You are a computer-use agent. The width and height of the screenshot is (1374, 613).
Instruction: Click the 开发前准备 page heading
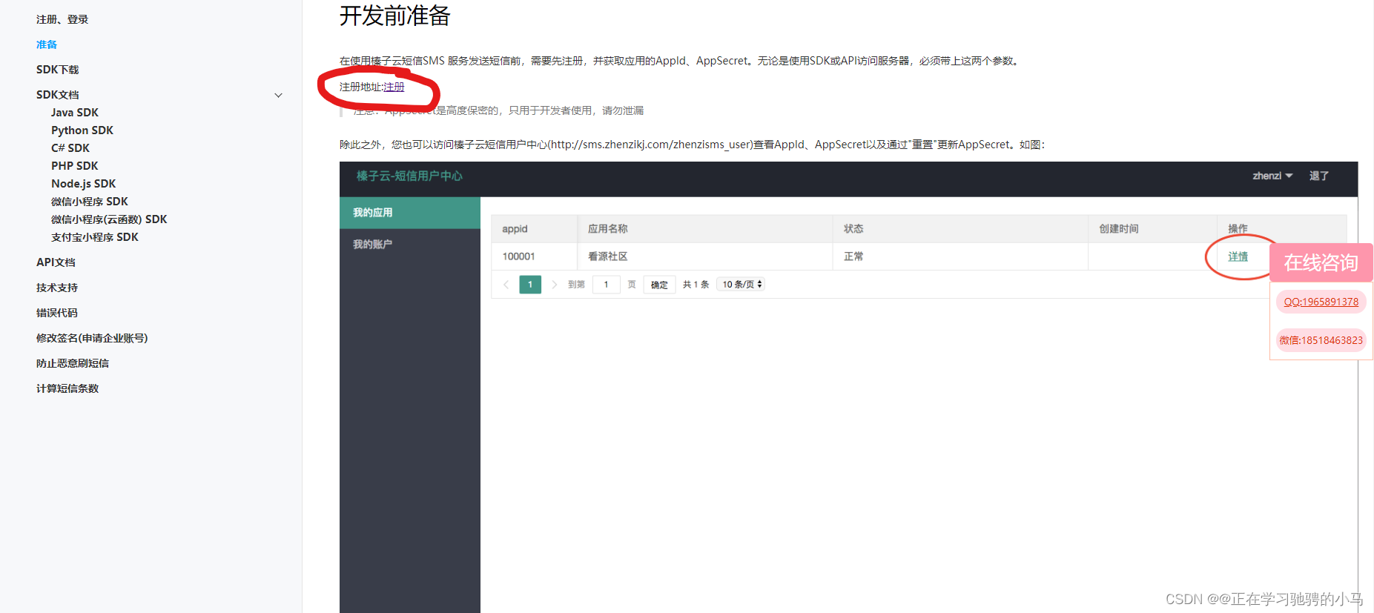click(x=395, y=16)
